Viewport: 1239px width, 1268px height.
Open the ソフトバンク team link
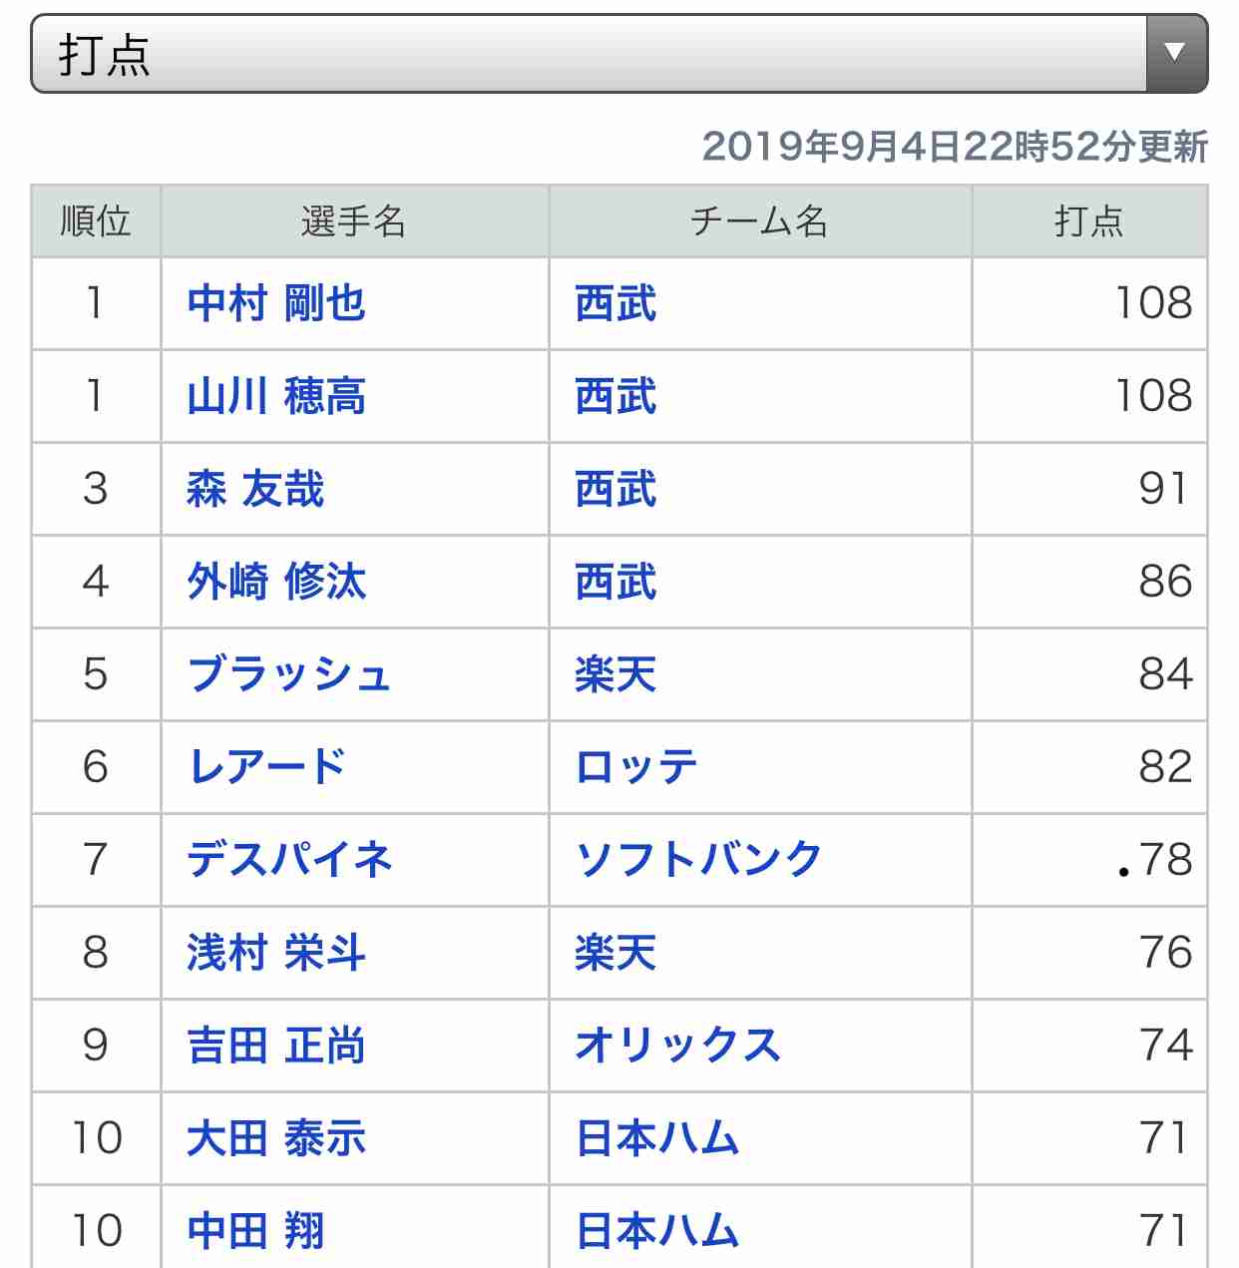point(698,860)
